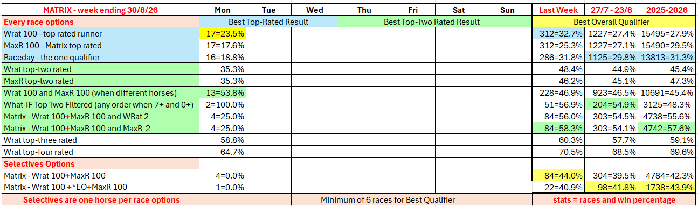Viewport: 698px width, 207px height.
Task: Select the 13=53.8% green cell
Action: [x=223, y=93]
